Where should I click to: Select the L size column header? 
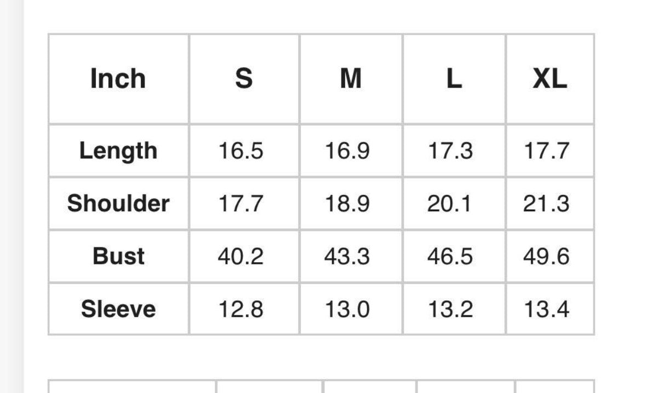454,79
